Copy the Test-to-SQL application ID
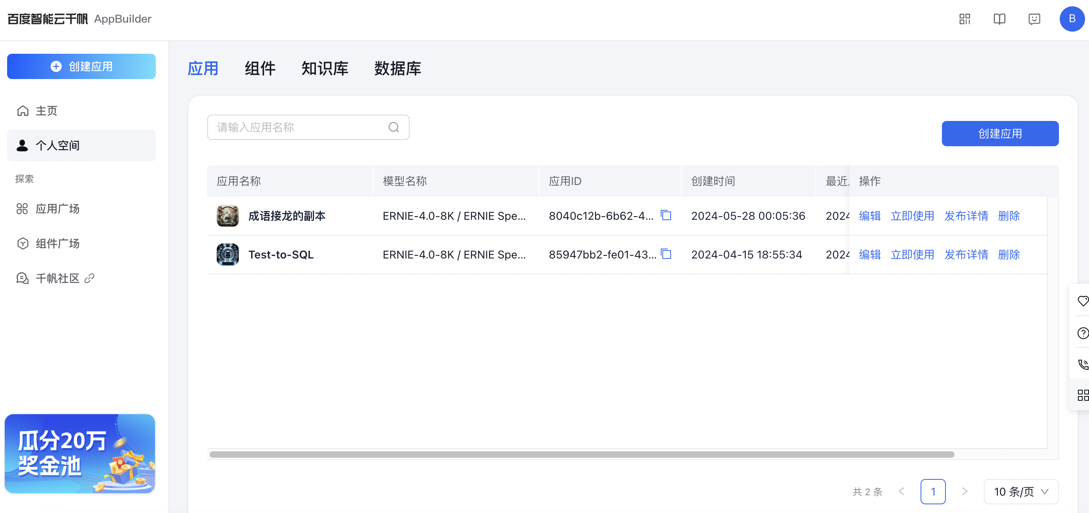Image resolution: width=1089 pixels, height=513 pixels. (666, 254)
